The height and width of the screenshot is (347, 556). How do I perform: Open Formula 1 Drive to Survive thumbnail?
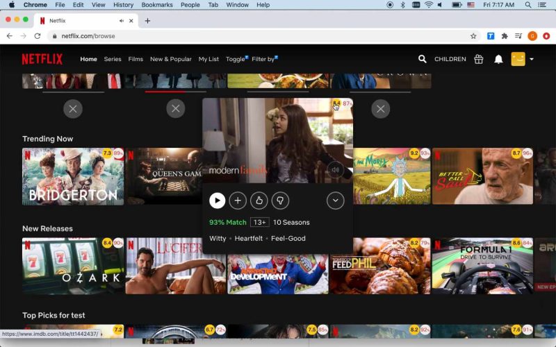[x=482, y=266]
